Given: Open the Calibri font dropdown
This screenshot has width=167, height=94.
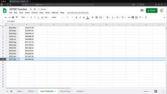Looking at the screenshot, I should click(57, 17).
